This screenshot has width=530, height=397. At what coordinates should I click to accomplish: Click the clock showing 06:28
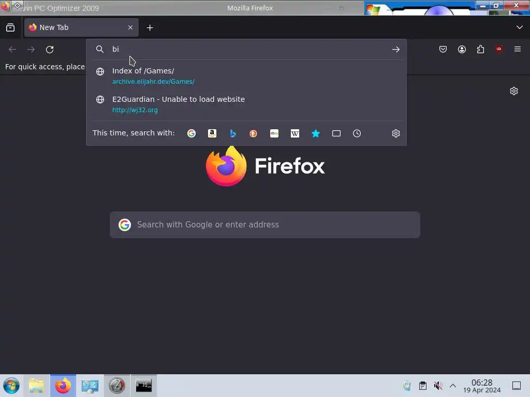(x=482, y=386)
